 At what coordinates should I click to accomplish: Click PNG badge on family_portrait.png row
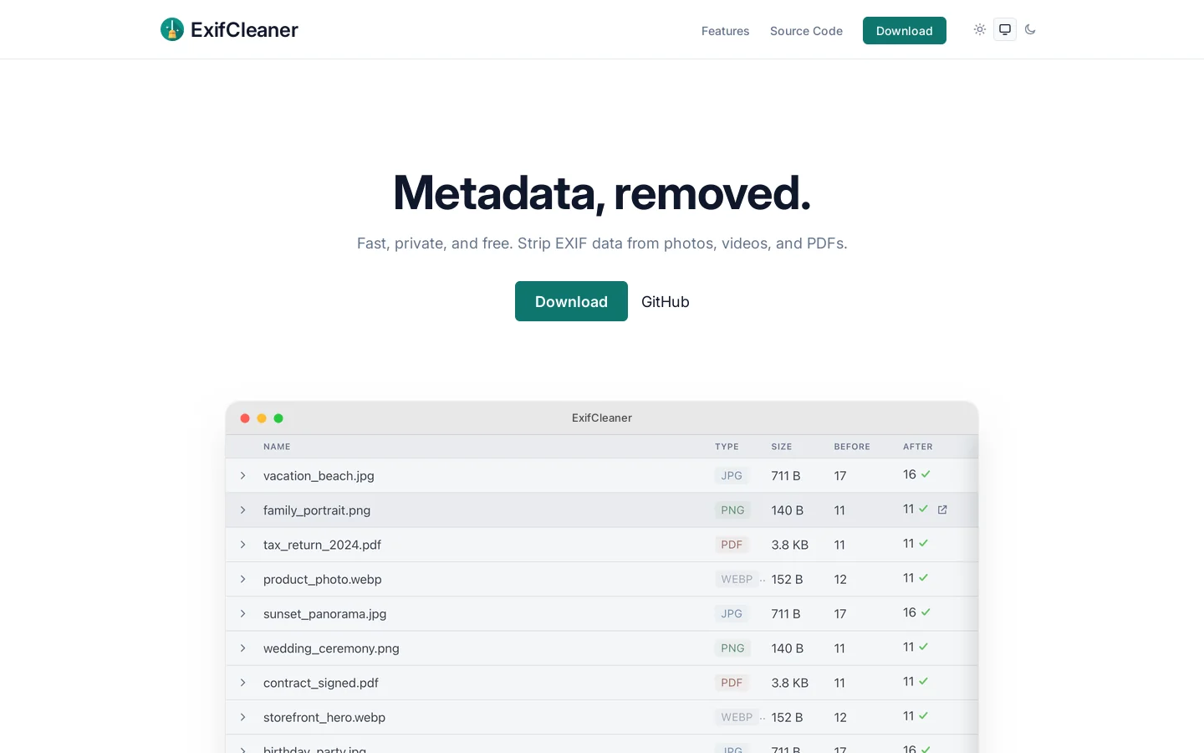[732, 510]
